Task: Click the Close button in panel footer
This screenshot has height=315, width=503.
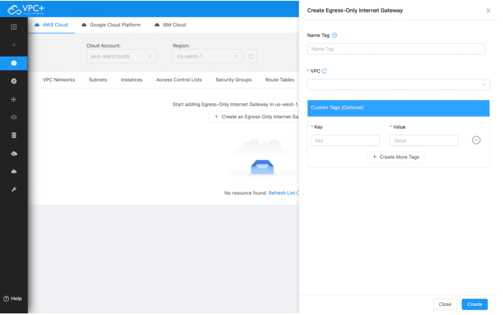Action: (x=445, y=304)
